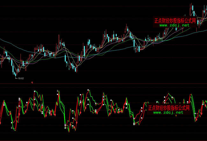This screenshot has height=141, width=207.
Task: Click the lower red 正点财经炒股指标公式网 watermark in indicator panel
Action: 169,108
